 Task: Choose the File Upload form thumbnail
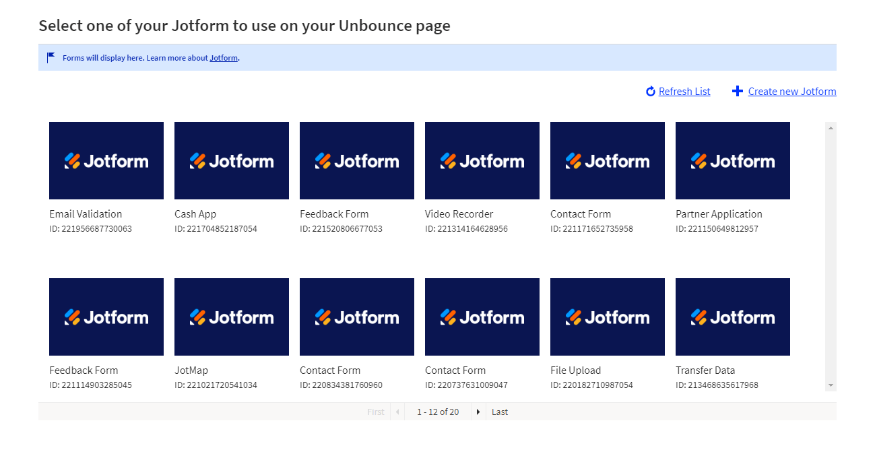(608, 317)
